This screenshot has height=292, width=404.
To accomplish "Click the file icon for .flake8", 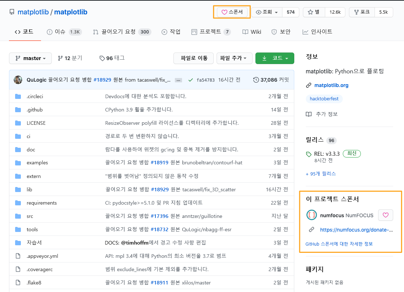I will pos(18,283).
